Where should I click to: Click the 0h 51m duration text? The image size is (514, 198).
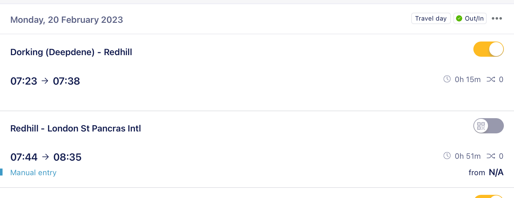point(468,156)
